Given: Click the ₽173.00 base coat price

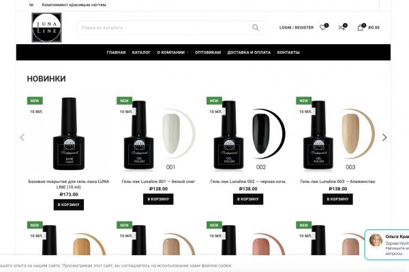Looking at the screenshot, I should (x=69, y=194).
